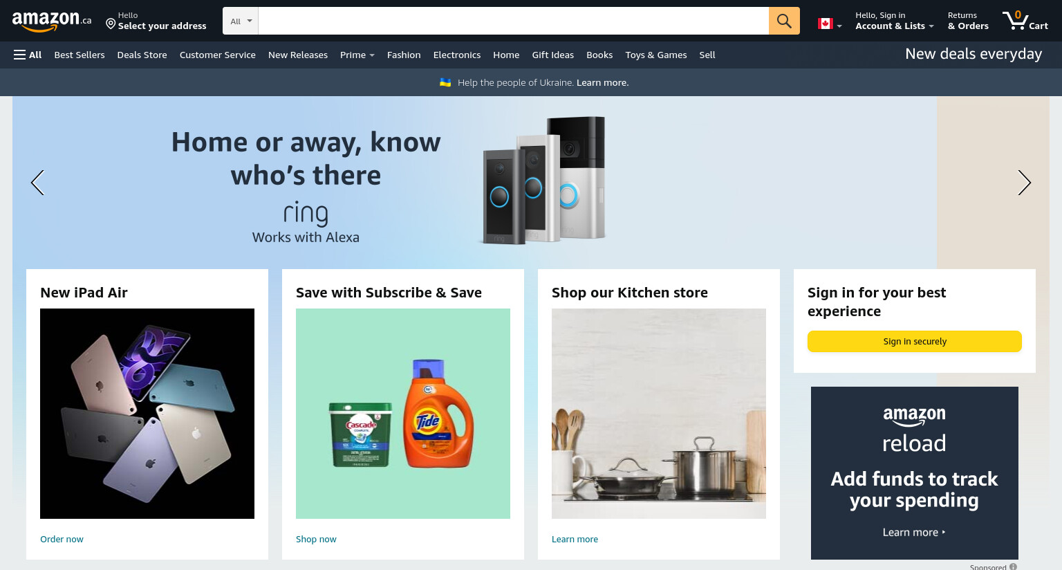Click the Sponsored info icon
Image resolution: width=1062 pixels, height=570 pixels.
(x=1013, y=567)
